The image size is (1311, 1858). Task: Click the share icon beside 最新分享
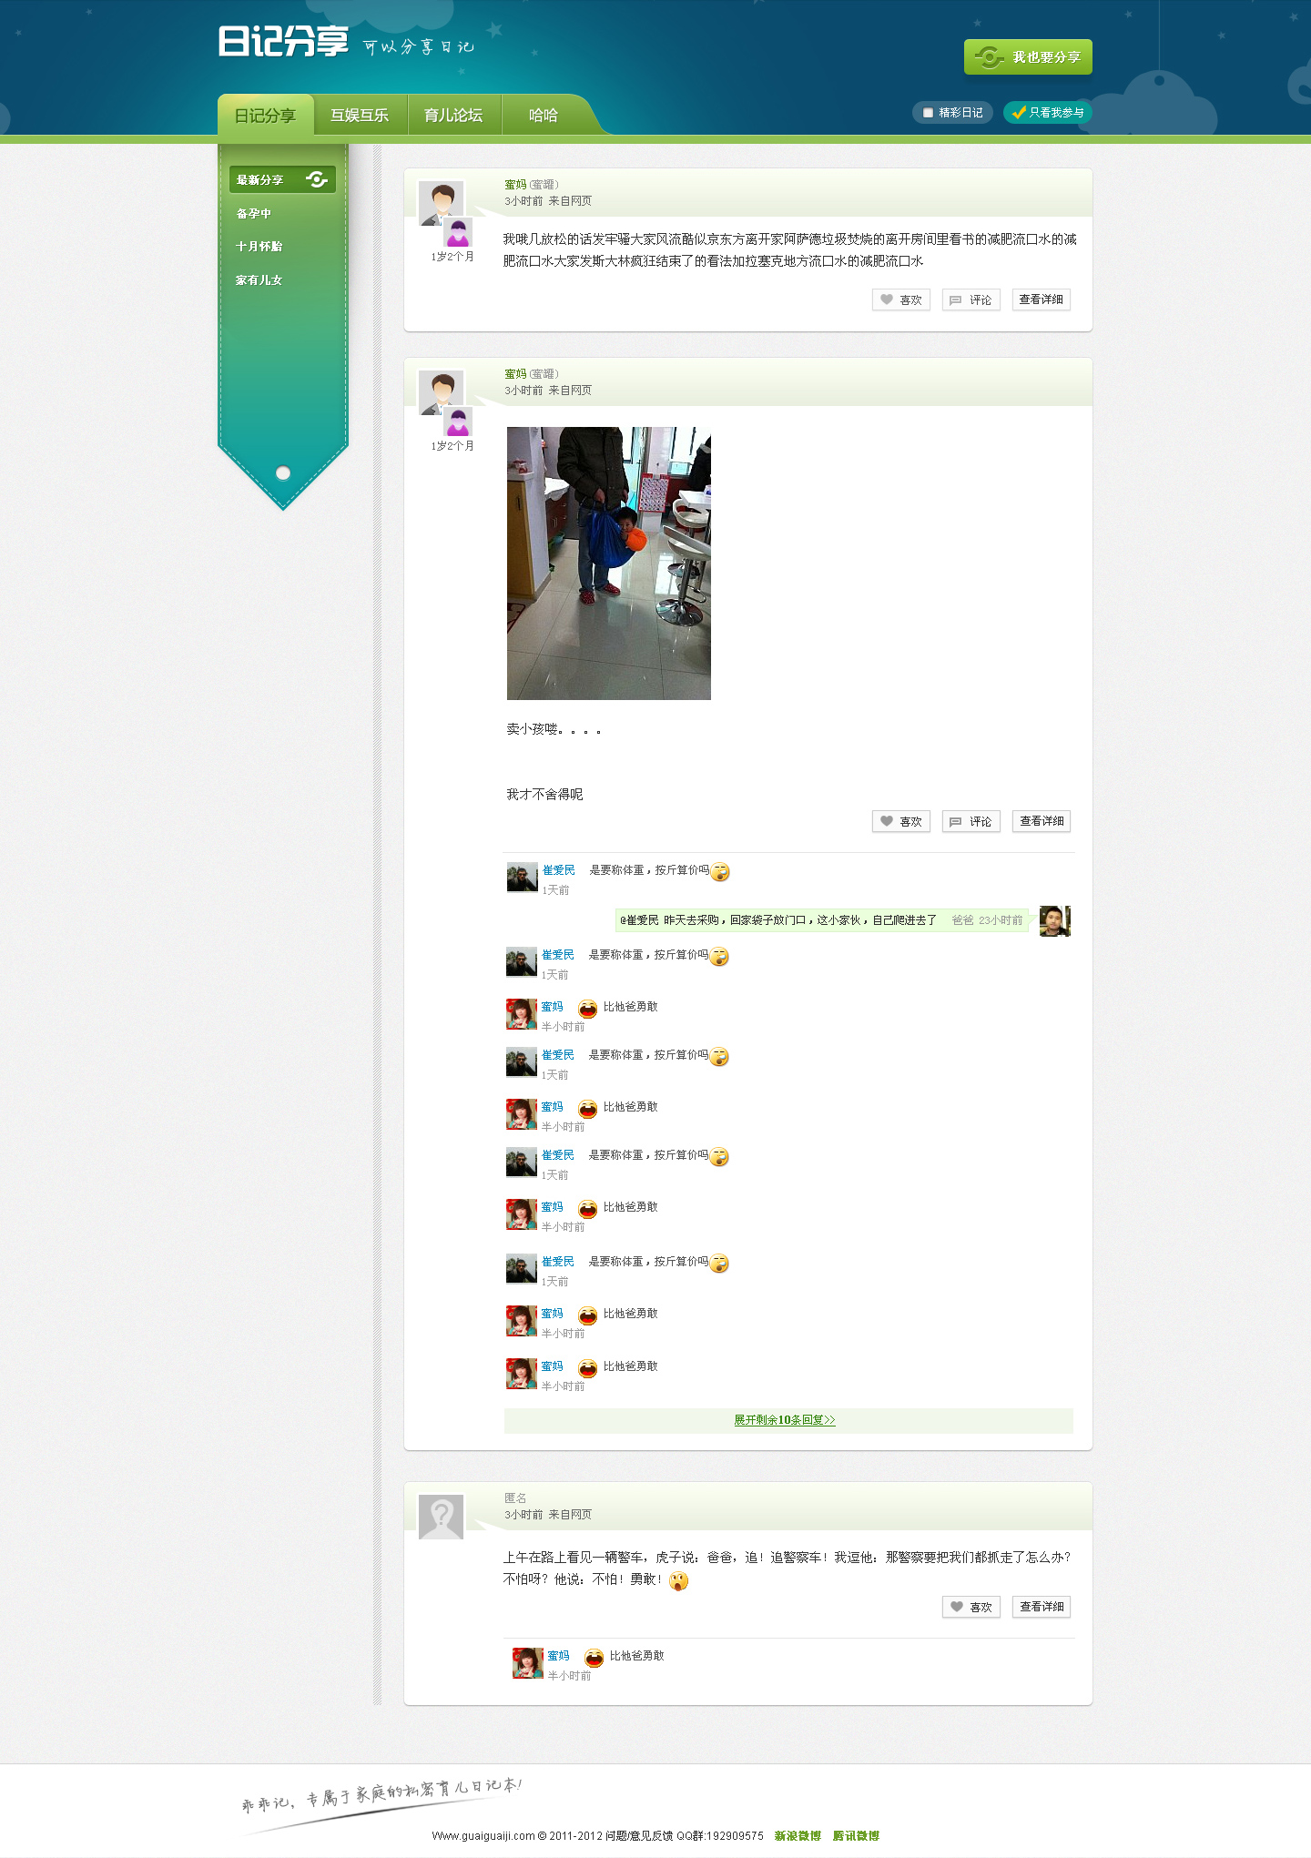point(317,179)
